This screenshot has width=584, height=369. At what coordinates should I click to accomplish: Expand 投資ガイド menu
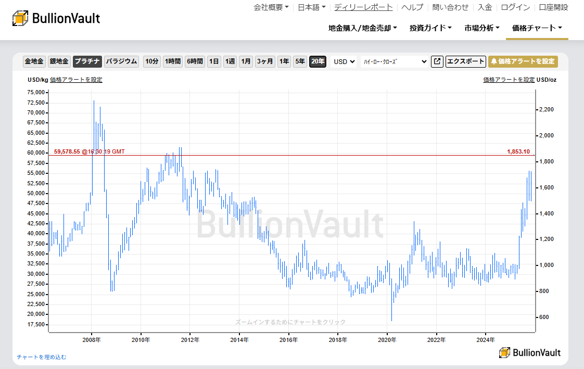tap(430, 28)
